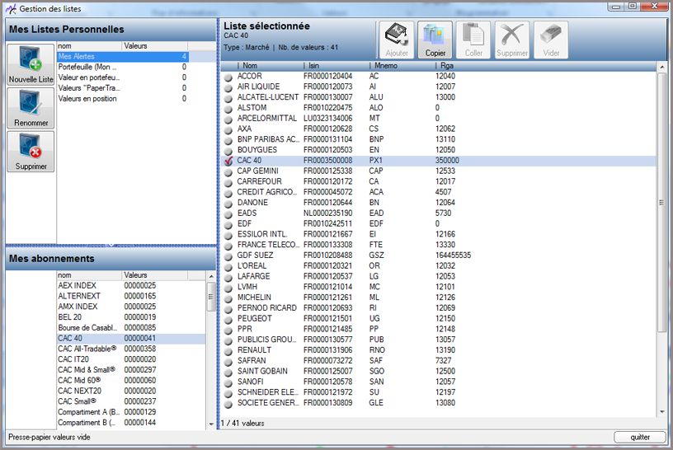Select the Portefeuille (Mon... list
Viewport: 673px width, 450px height.
click(123, 67)
